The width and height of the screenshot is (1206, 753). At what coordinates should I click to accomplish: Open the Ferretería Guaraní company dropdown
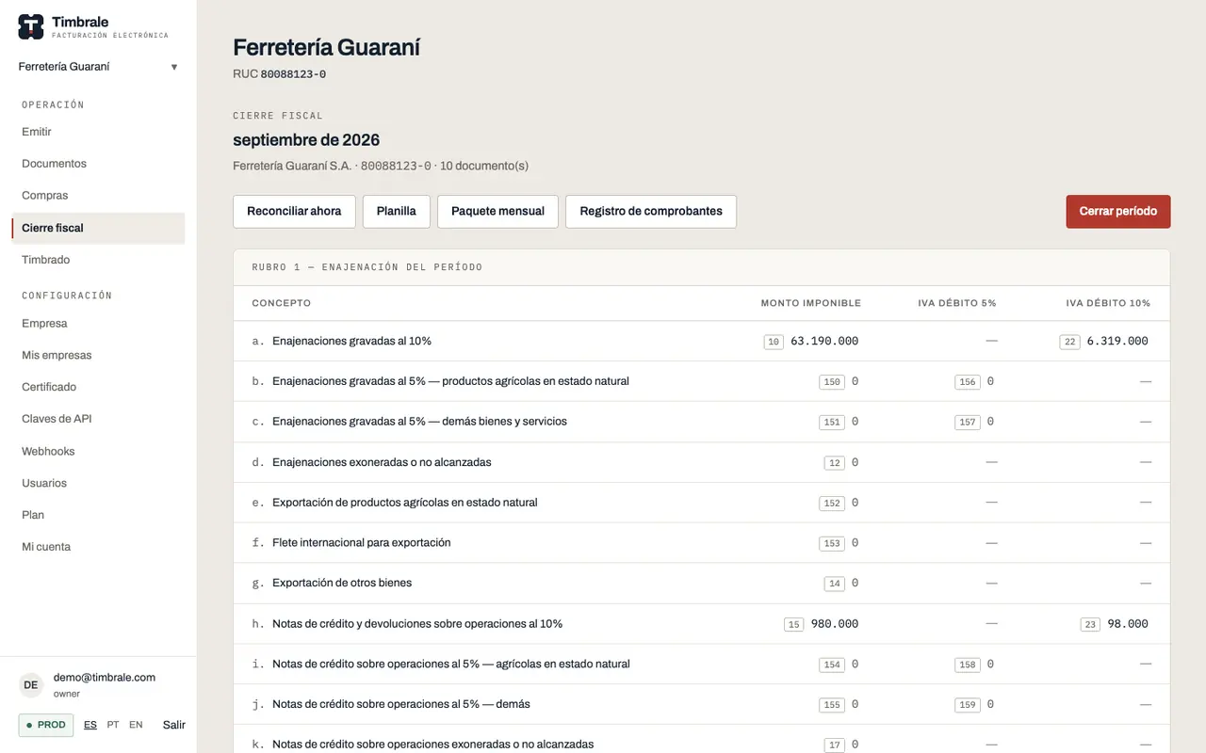click(x=98, y=67)
